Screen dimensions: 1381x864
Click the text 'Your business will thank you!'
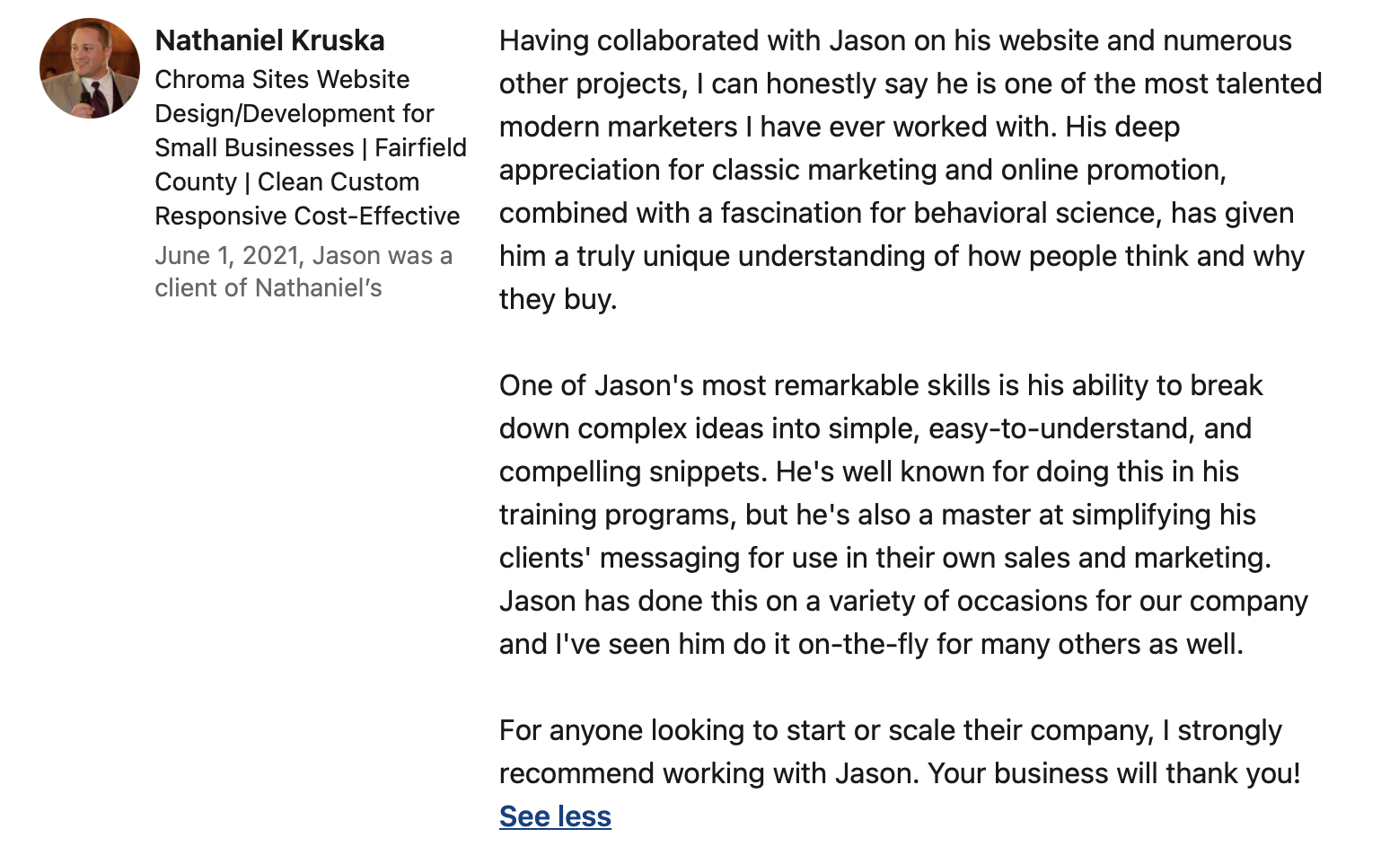pos(1113,773)
